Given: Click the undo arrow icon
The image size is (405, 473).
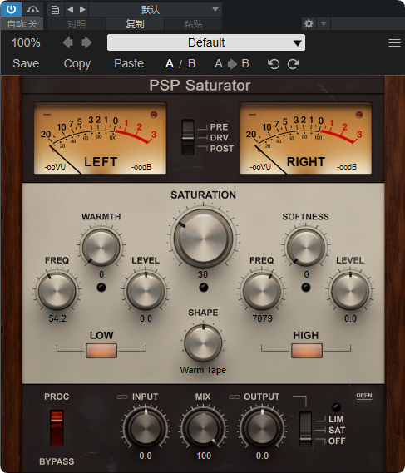Looking at the screenshot, I should tap(274, 64).
